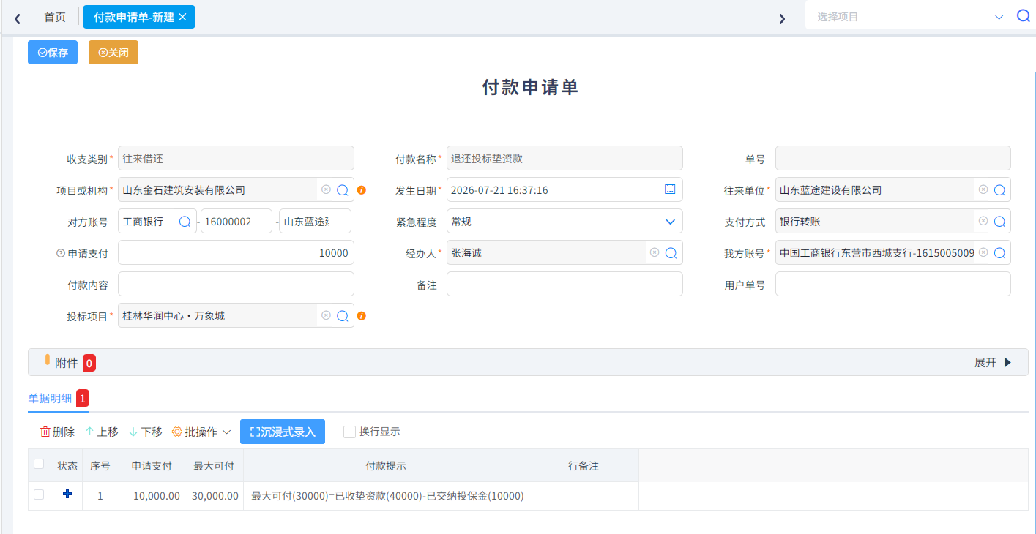1036x534 pixels.
Task: Open lookup for 我方账号 field
Action: [999, 253]
